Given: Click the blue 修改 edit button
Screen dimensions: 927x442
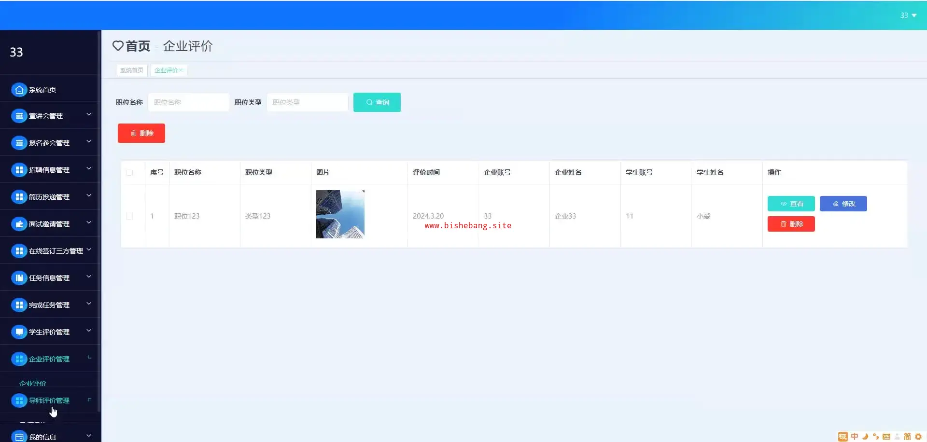Looking at the screenshot, I should (843, 204).
